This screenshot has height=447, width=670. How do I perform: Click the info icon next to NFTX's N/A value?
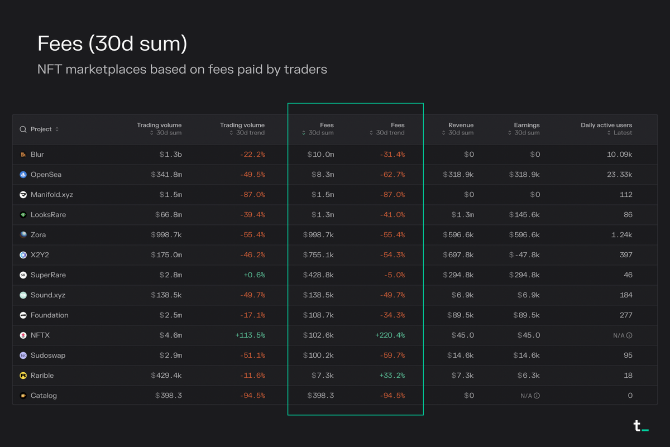tap(629, 335)
